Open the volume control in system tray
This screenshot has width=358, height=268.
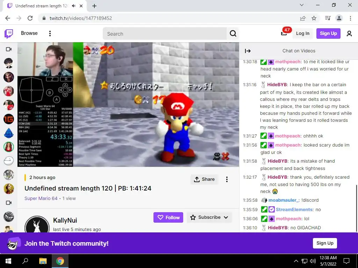pos(313,261)
